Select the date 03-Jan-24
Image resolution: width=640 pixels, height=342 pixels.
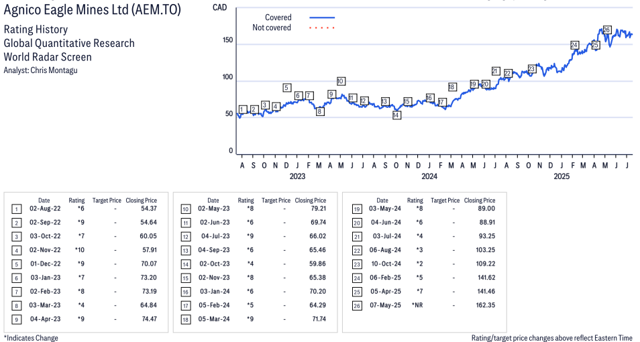pyautogui.click(x=215, y=292)
